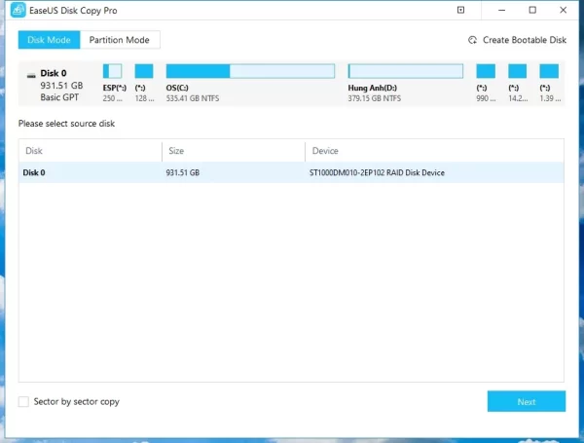Image resolution: width=584 pixels, height=443 pixels.
Task: Click the Disk column header
Action: coord(91,151)
